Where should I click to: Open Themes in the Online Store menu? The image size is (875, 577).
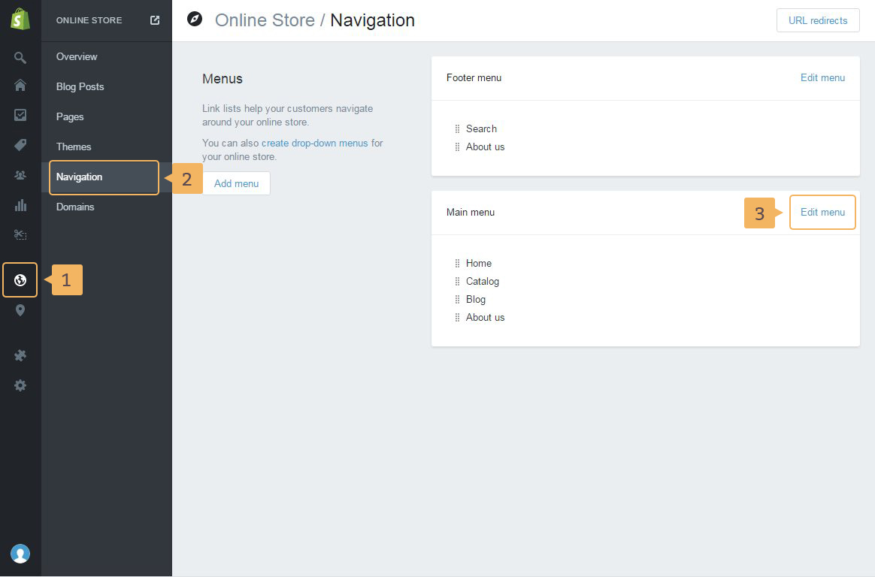(74, 147)
